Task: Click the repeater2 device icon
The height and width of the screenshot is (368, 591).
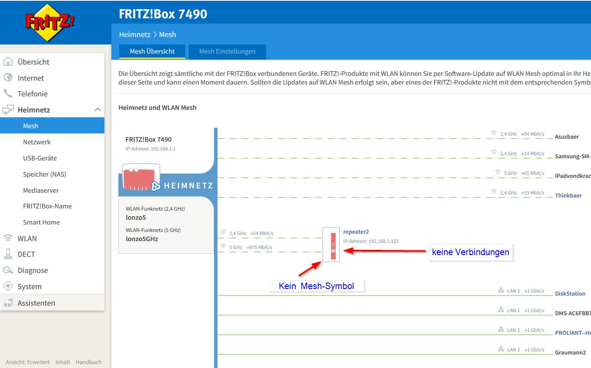Action: pyautogui.click(x=331, y=245)
